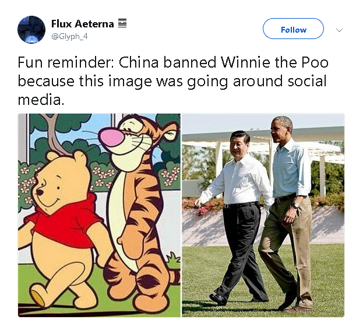The width and height of the screenshot is (363, 327).
Task: Follow the Flux Aeterna account
Action: tap(293, 29)
